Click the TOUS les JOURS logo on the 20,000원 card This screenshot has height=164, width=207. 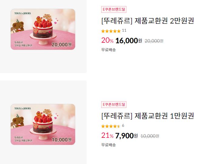[x=22, y=13]
